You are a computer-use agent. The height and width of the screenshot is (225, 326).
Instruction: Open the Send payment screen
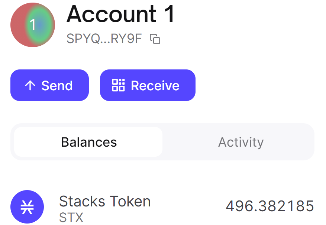pyautogui.click(x=49, y=85)
